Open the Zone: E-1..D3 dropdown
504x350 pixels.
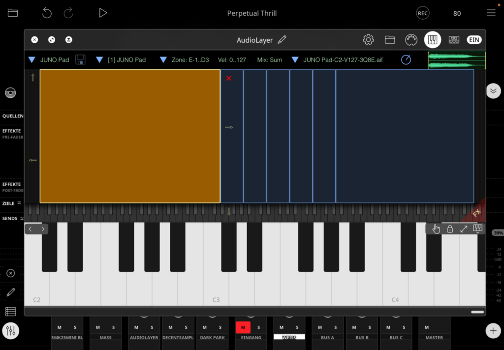point(163,60)
